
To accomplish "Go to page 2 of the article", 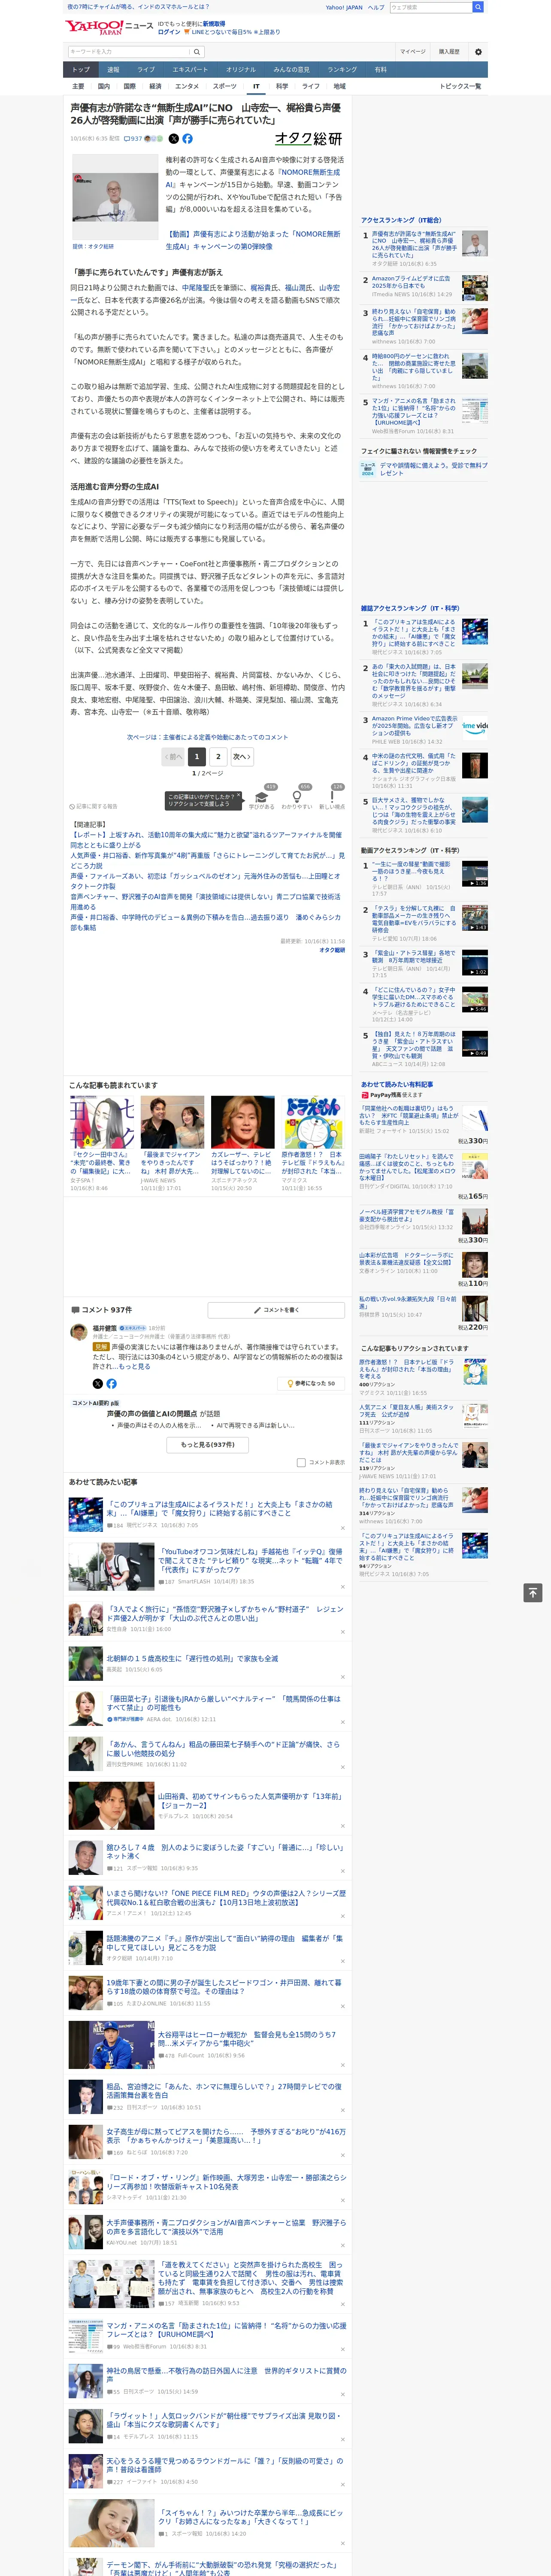I will [218, 757].
